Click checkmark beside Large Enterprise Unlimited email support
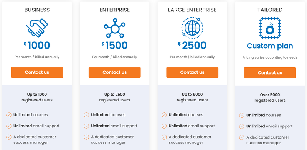The image size is (307, 150). (164, 126)
